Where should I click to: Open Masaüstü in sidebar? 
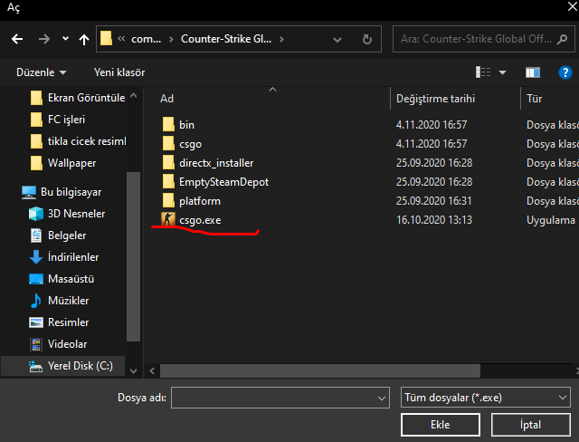point(62,279)
